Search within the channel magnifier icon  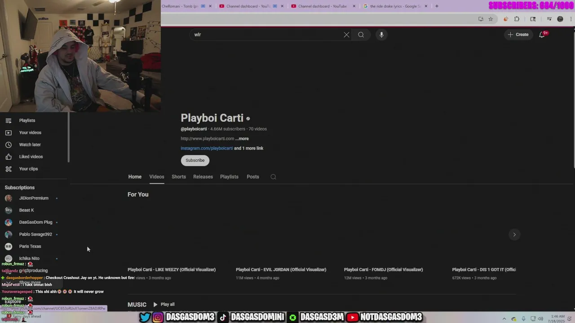[273, 177]
